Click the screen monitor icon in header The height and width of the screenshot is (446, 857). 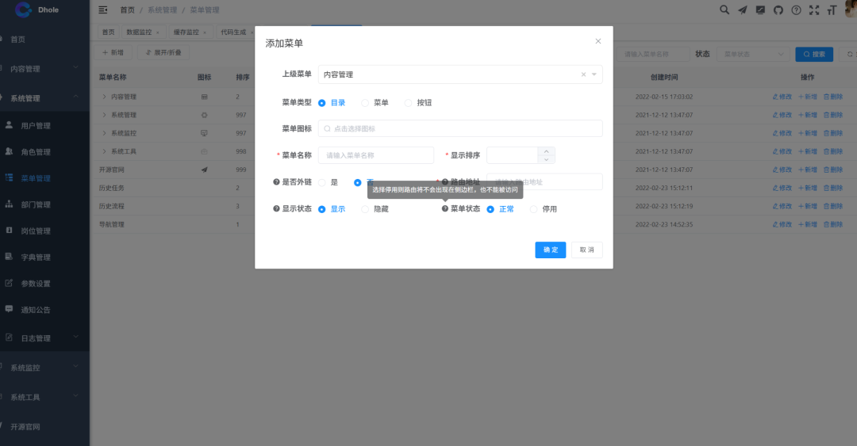pyautogui.click(x=760, y=10)
